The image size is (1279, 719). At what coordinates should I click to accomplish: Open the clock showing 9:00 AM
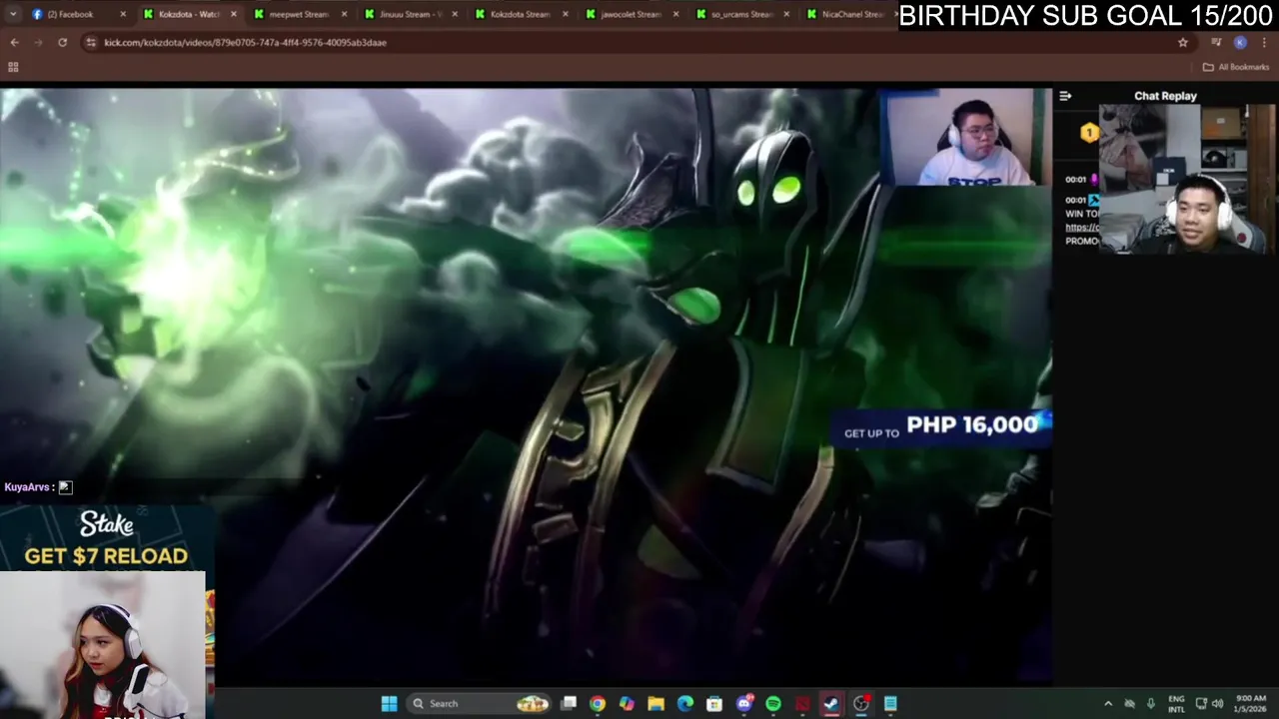(x=1251, y=703)
